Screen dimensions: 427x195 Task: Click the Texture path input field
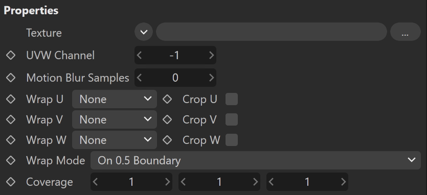pyautogui.click(x=271, y=32)
